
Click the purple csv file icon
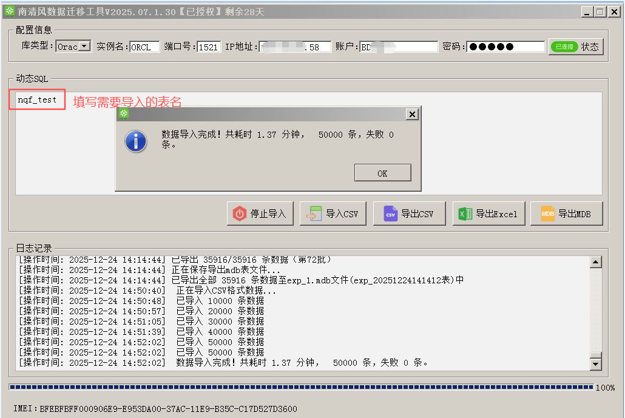pyautogui.click(x=390, y=214)
